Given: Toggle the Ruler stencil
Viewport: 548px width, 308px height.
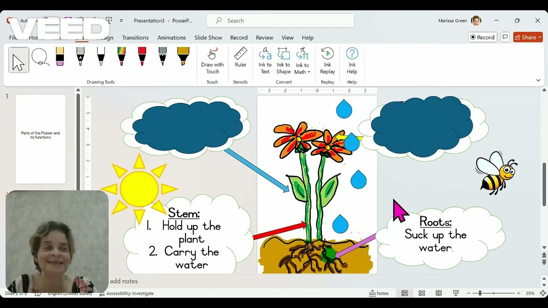Looking at the screenshot, I should 241,58.
